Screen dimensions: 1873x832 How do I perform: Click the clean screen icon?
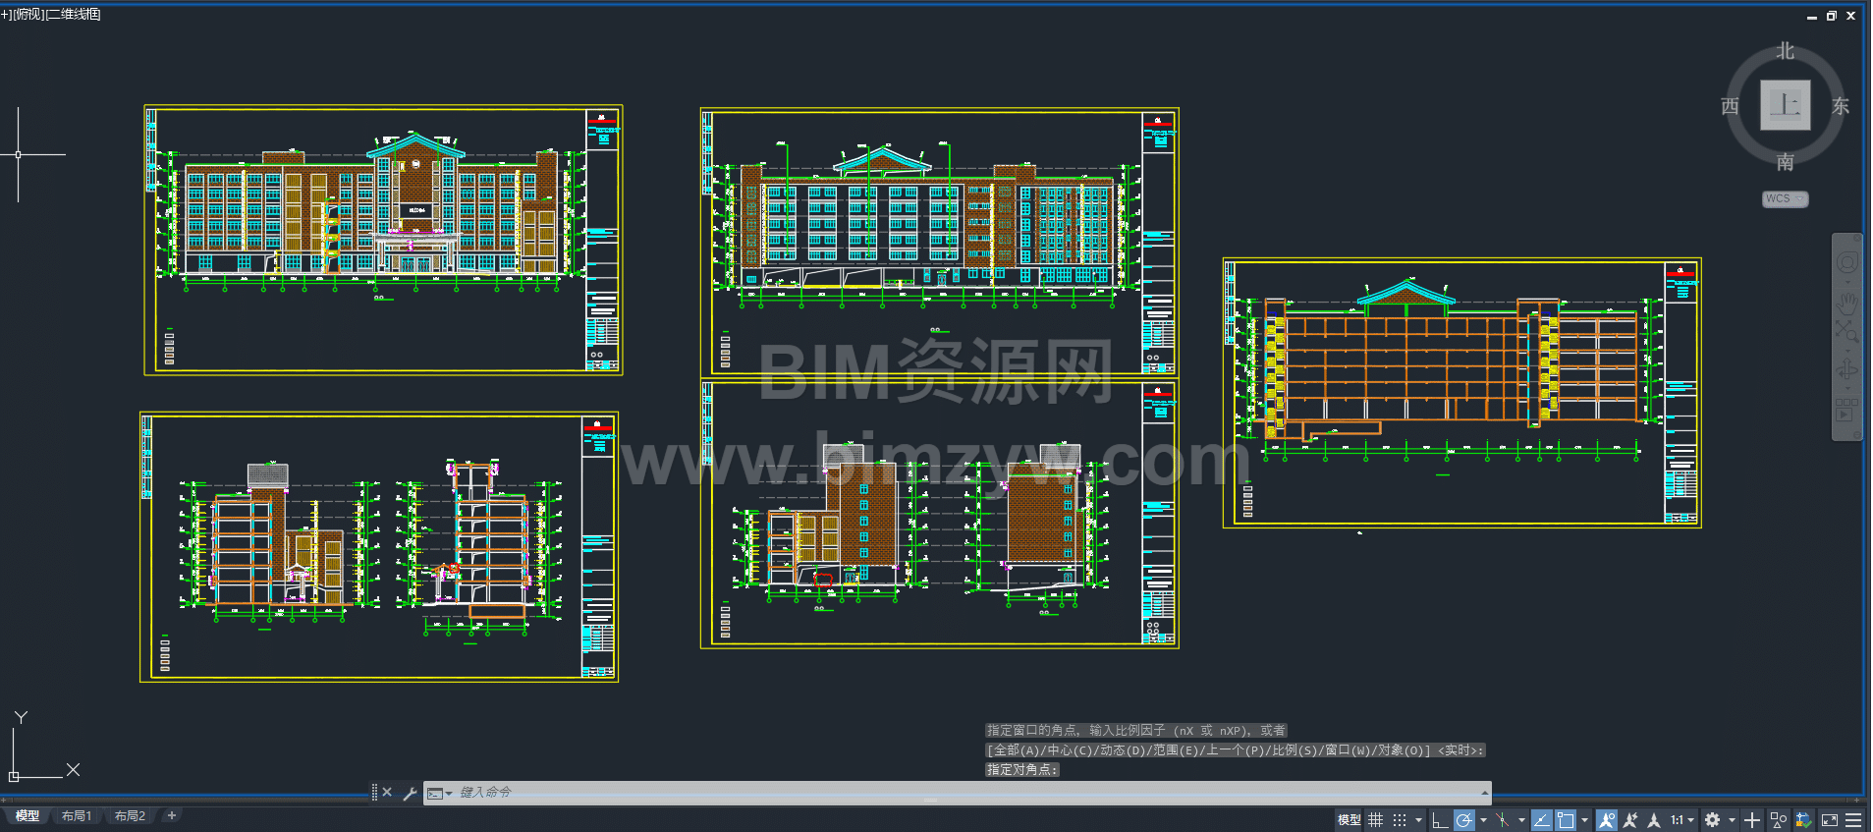tap(1830, 820)
